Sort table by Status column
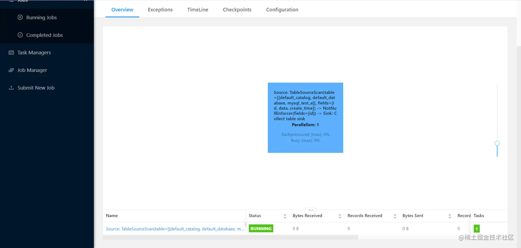 (x=285, y=216)
